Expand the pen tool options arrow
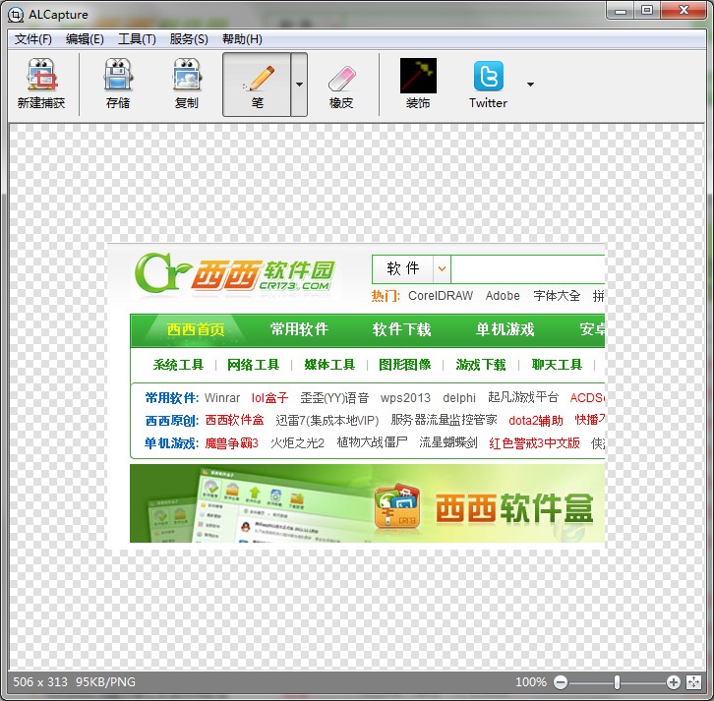The width and height of the screenshot is (714, 701). 299,85
